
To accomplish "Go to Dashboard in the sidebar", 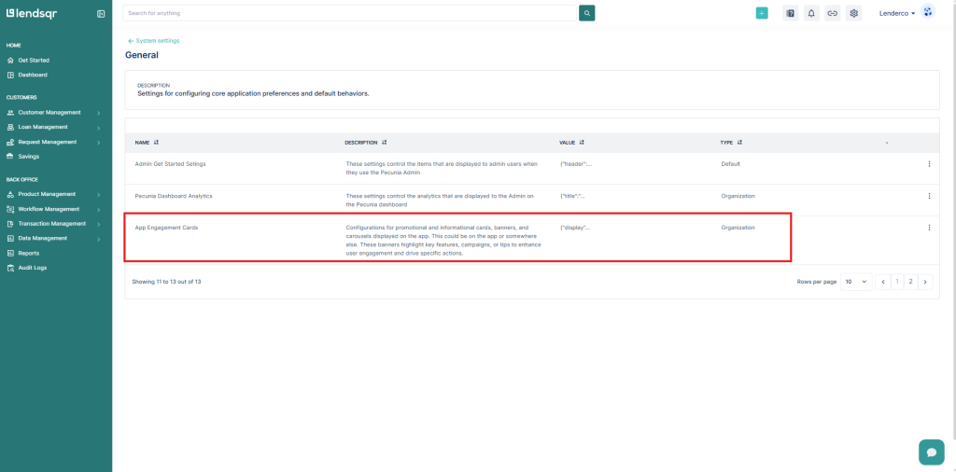I will click(33, 75).
